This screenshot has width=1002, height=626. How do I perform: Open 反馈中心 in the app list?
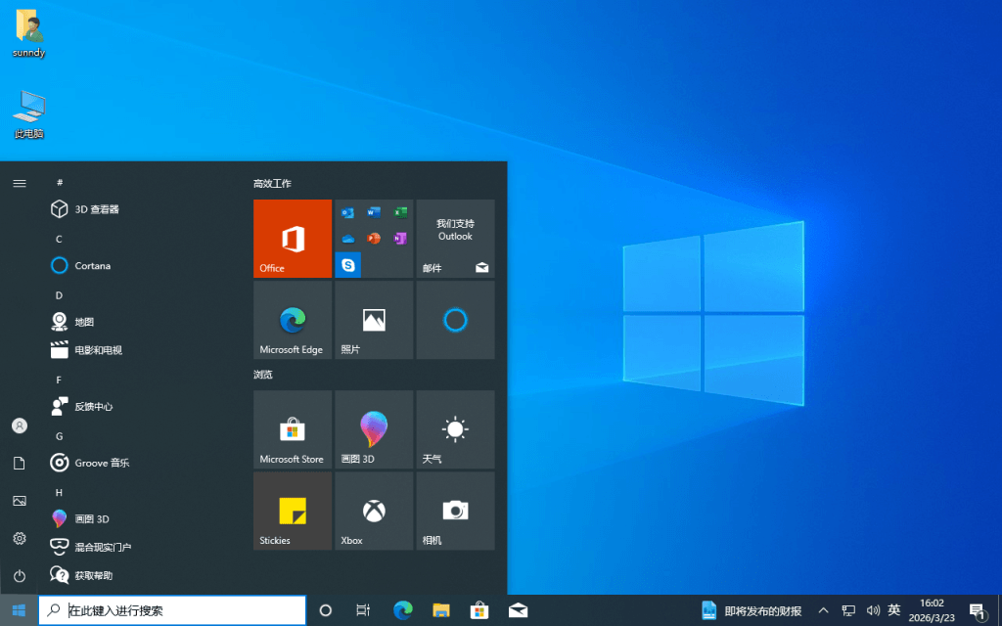143,406
